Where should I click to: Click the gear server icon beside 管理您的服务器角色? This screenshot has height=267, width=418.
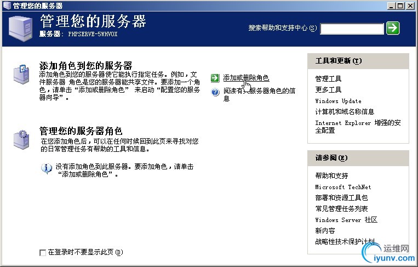tap(21, 139)
